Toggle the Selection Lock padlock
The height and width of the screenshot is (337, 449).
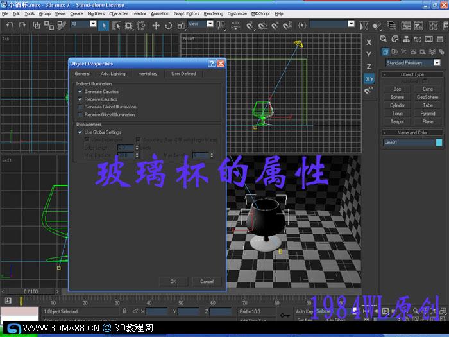click(124, 311)
